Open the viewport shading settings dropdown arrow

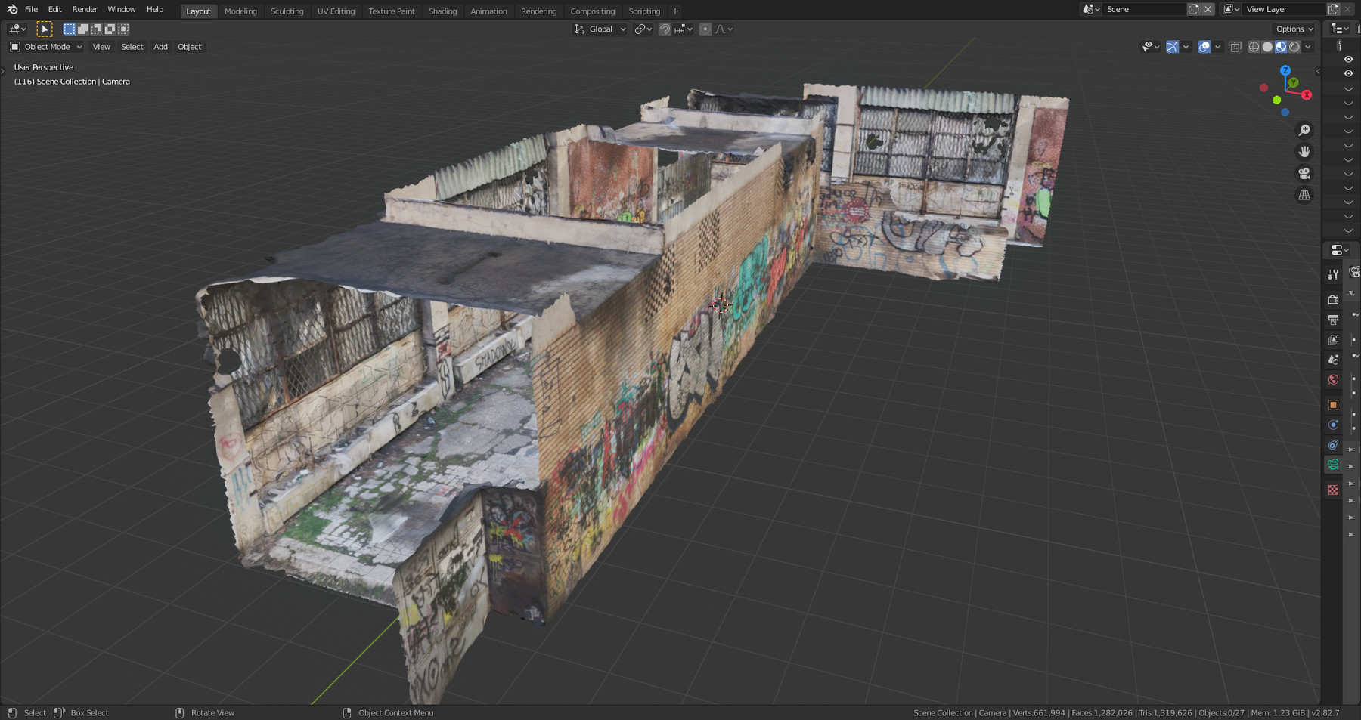click(1307, 47)
